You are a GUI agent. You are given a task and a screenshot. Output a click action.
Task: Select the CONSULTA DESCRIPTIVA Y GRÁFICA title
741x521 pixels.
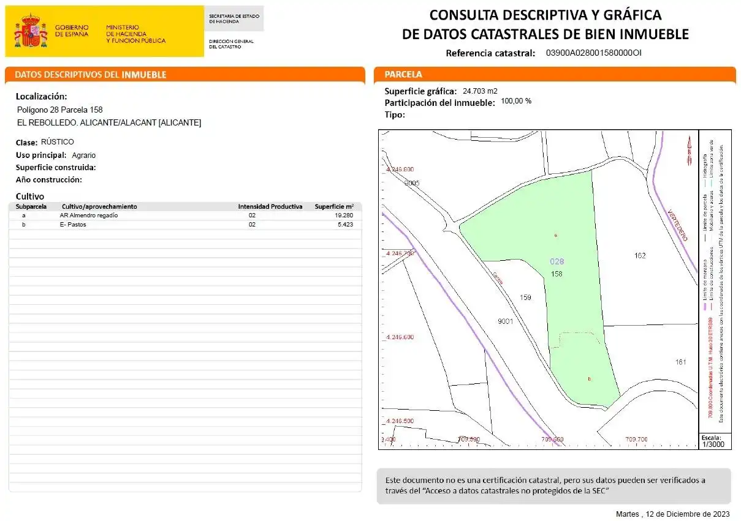545,15
